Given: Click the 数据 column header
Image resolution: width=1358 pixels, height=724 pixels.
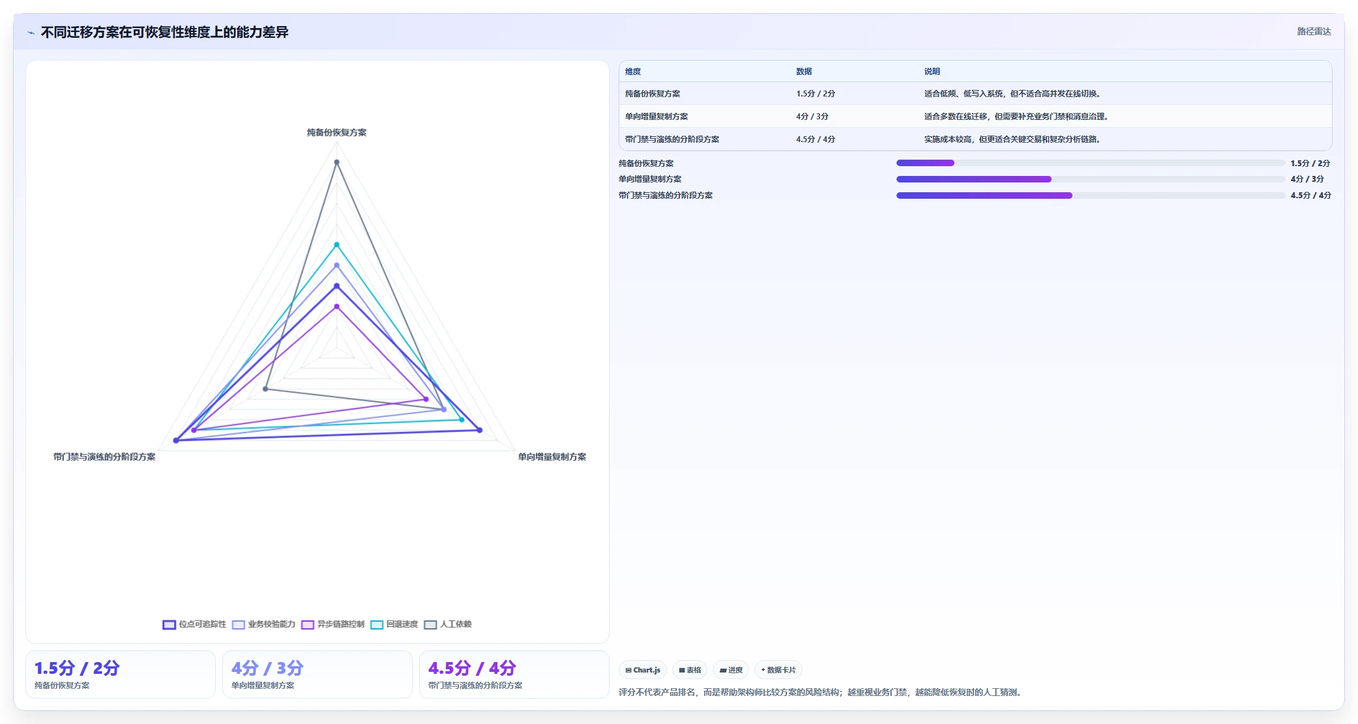Looking at the screenshot, I should pos(804,72).
